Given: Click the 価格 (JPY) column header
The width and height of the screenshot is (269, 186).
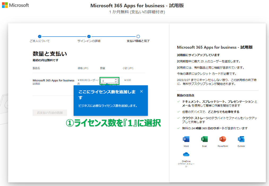Looking at the screenshot, I should pyautogui.click(x=83, y=68).
